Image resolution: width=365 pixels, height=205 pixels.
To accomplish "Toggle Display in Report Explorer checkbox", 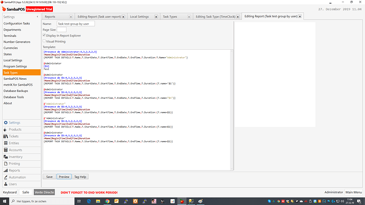I will click(44, 35).
